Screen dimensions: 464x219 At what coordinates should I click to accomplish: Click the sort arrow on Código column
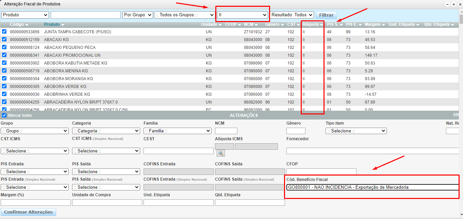pos(27,25)
